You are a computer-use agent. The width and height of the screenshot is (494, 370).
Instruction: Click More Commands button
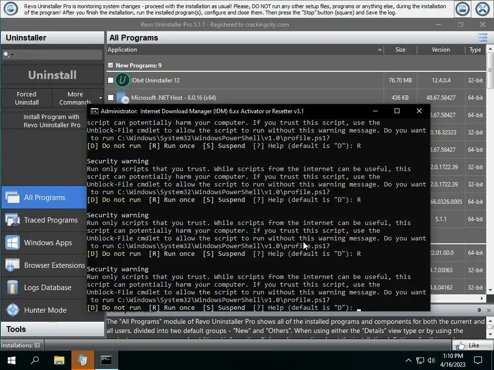click(75, 98)
